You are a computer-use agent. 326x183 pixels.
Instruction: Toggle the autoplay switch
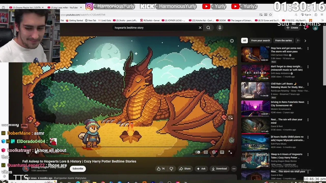click(198, 152)
